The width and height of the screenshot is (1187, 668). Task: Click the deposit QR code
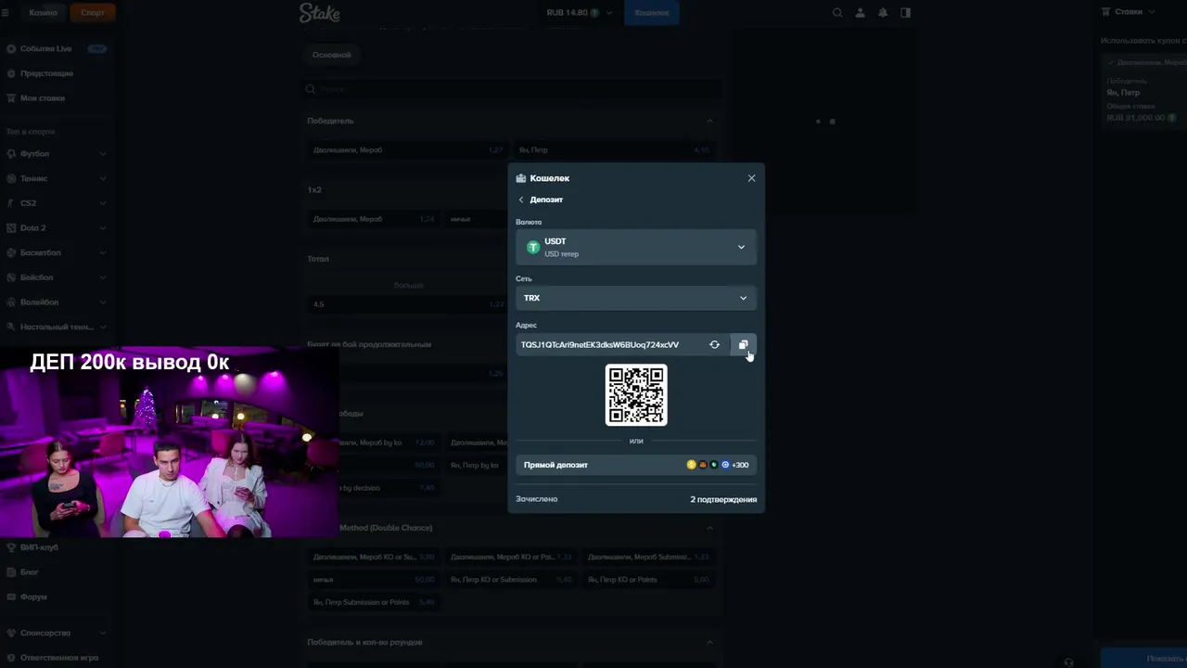click(636, 395)
